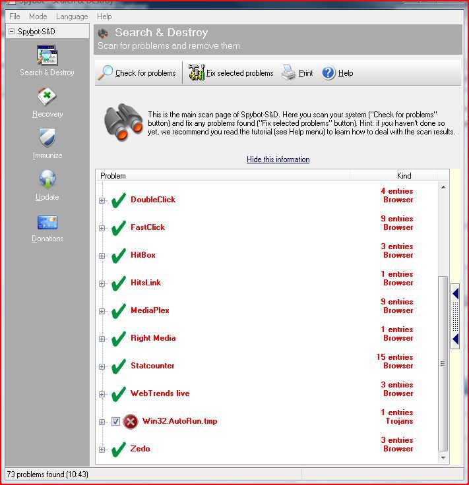
Task: Toggle the green checkmark for HitsLink
Action: (x=119, y=283)
